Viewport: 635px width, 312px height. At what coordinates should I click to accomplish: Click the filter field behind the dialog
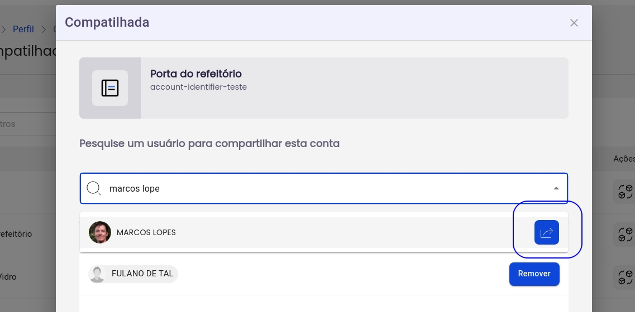click(x=22, y=124)
